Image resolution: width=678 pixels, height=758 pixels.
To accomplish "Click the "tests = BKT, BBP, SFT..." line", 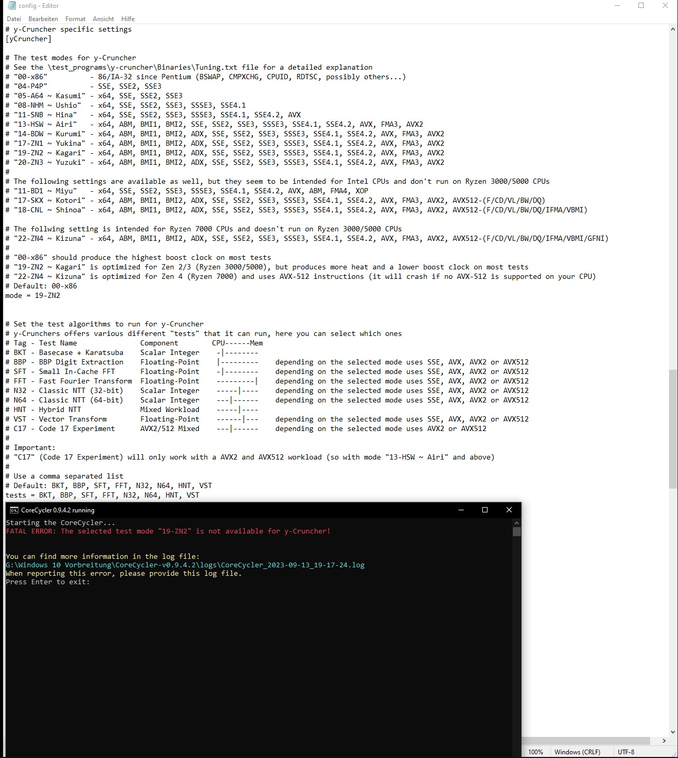I will point(102,495).
